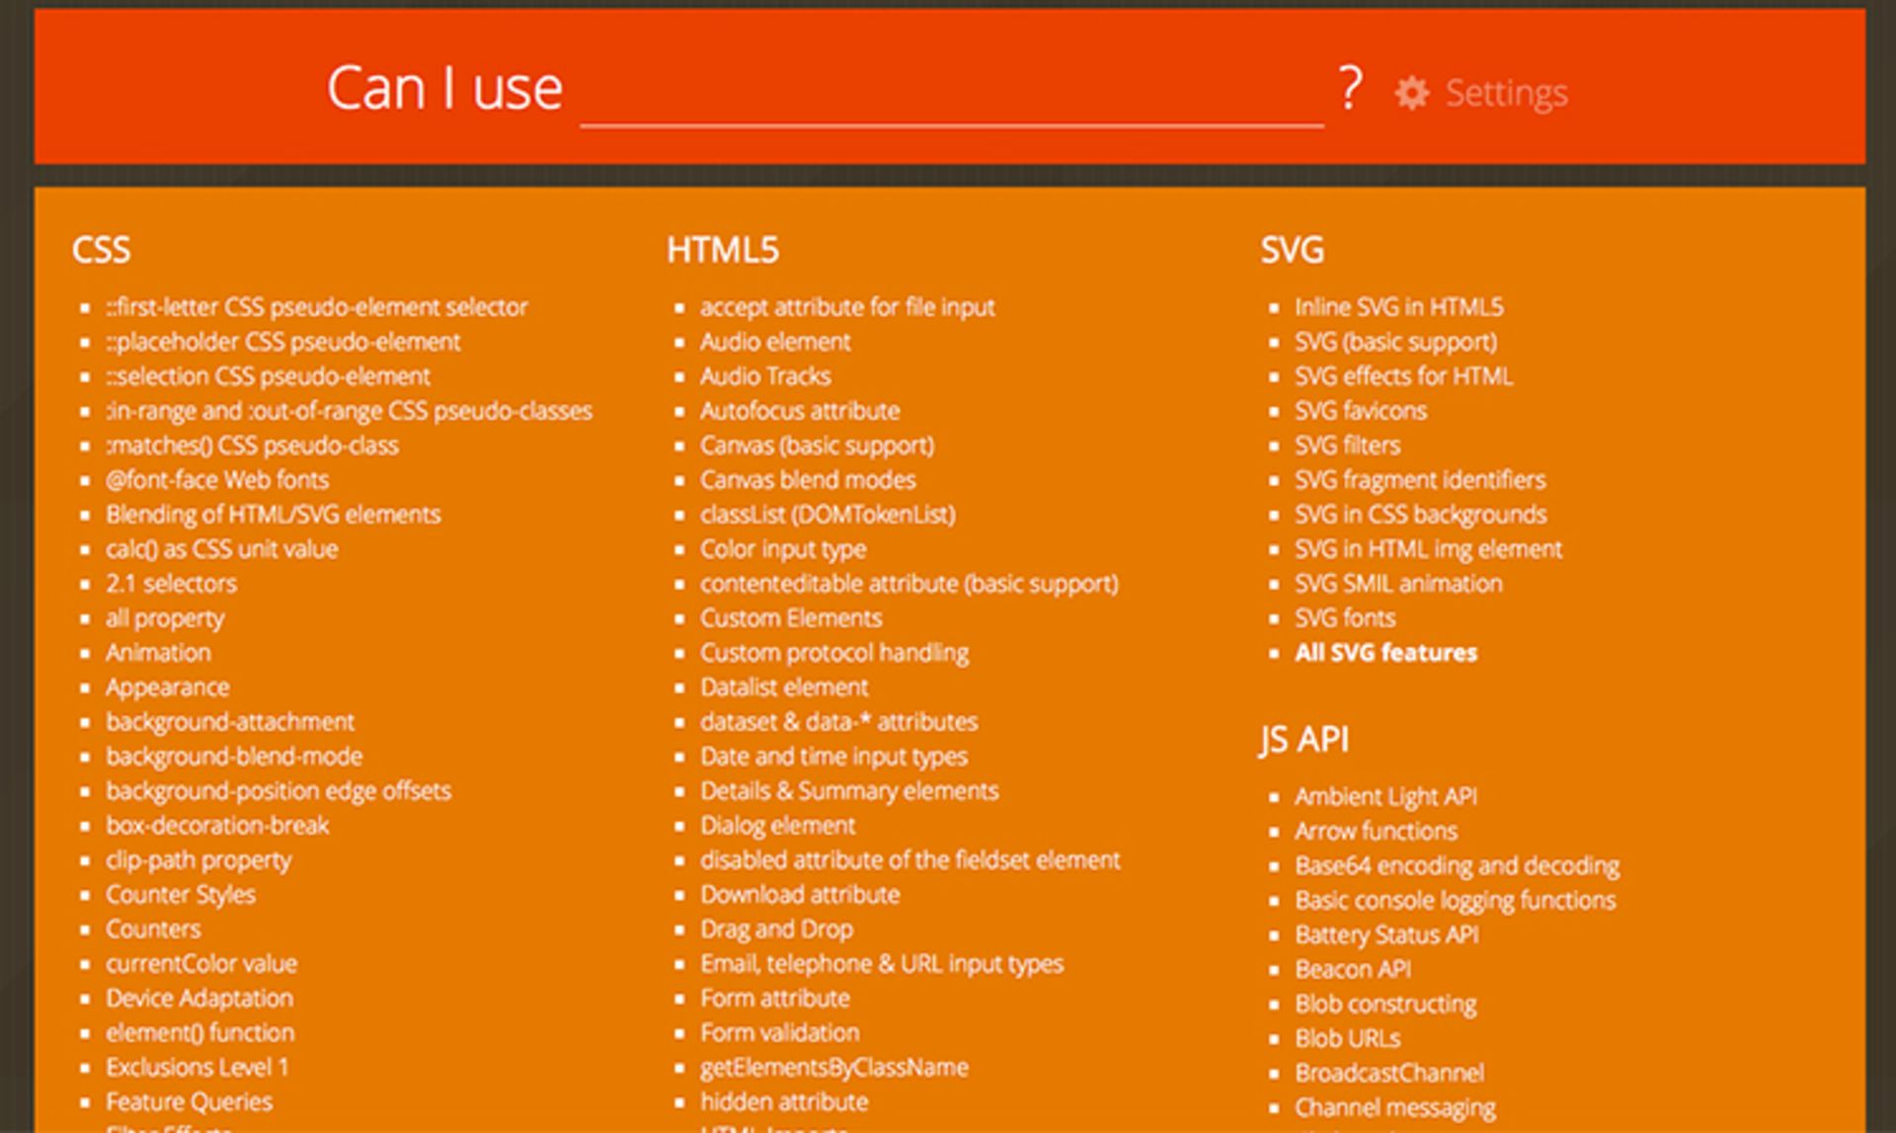Open ::placeholder CSS pseudo-element link

pos(283,342)
